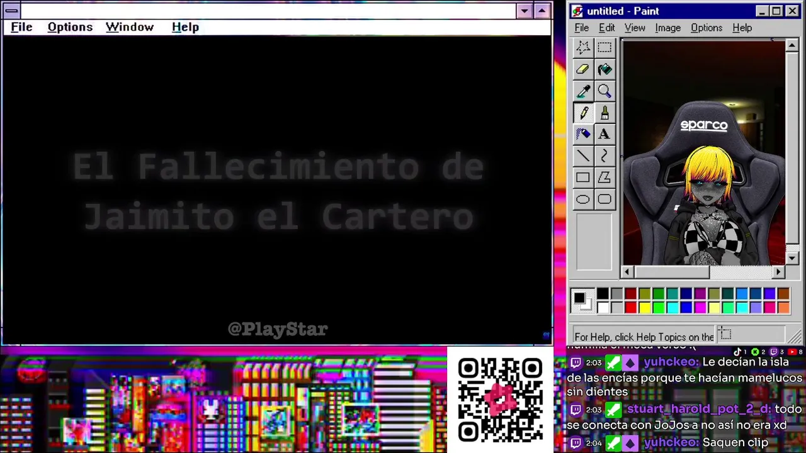Choose the yellow palette swatch
This screenshot has height=453, width=806.
point(644,307)
